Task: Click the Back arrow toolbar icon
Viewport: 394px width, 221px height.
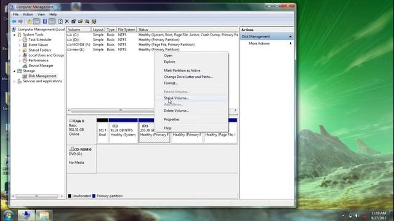Action: click(x=14, y=21)
